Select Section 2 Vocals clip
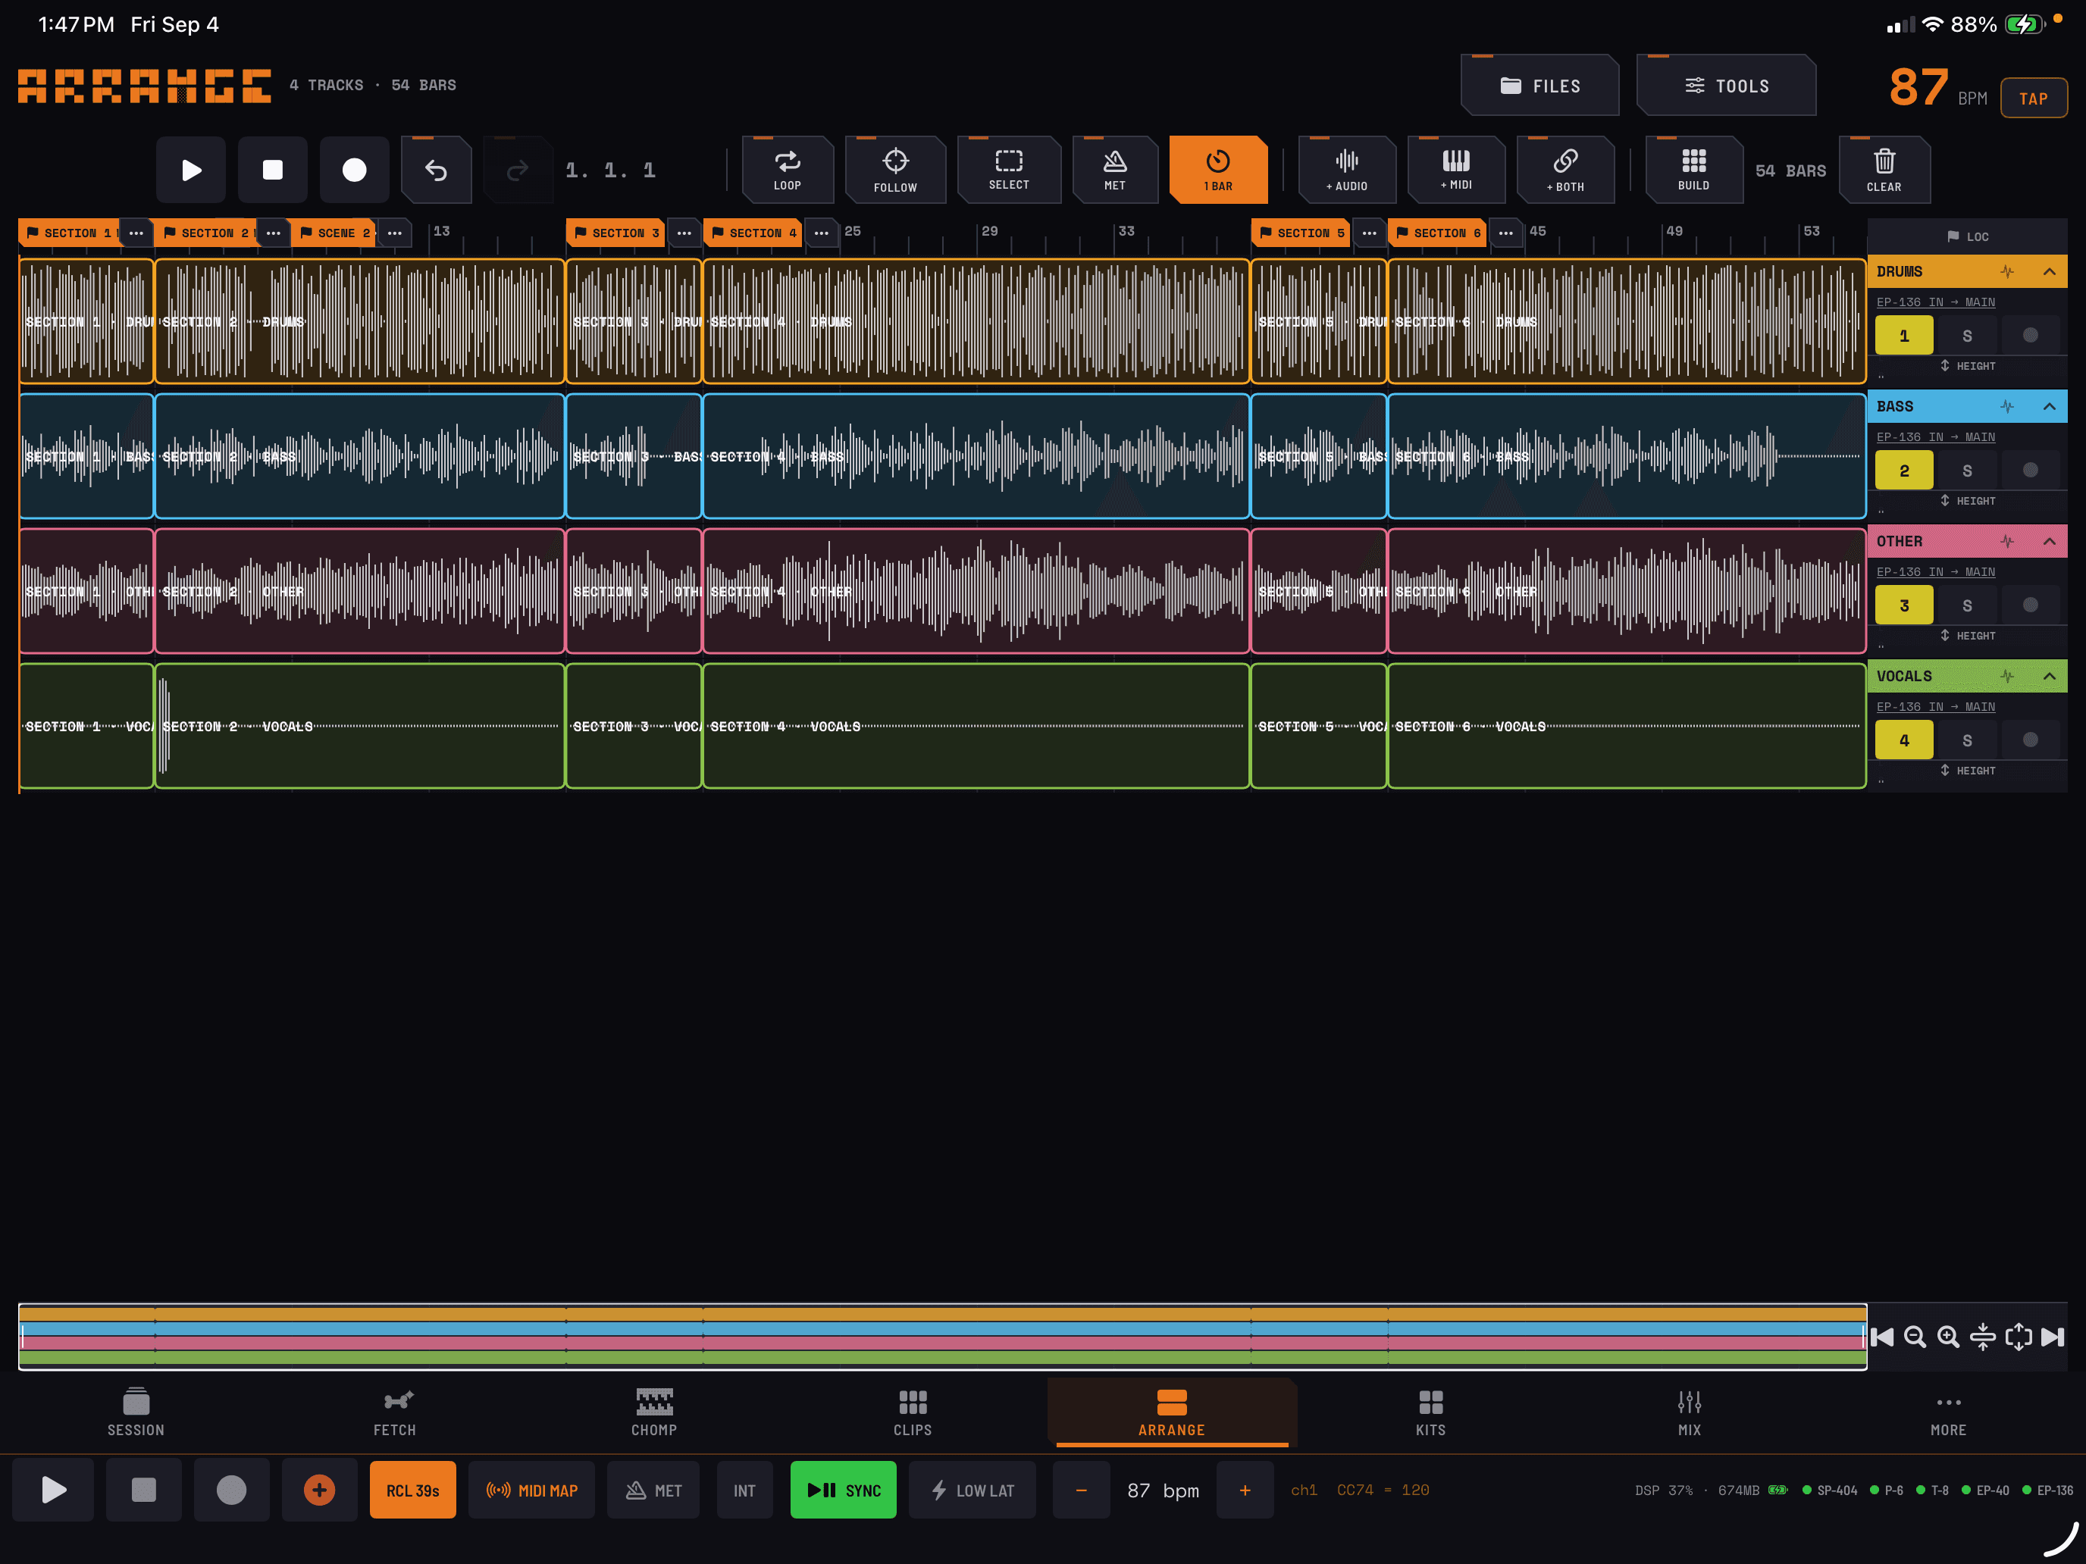This screenshot has width=2086, height=1564. 359,726
